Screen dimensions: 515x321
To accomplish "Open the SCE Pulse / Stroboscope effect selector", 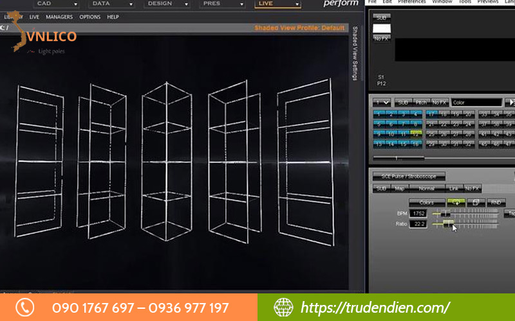I will (409, 176).
